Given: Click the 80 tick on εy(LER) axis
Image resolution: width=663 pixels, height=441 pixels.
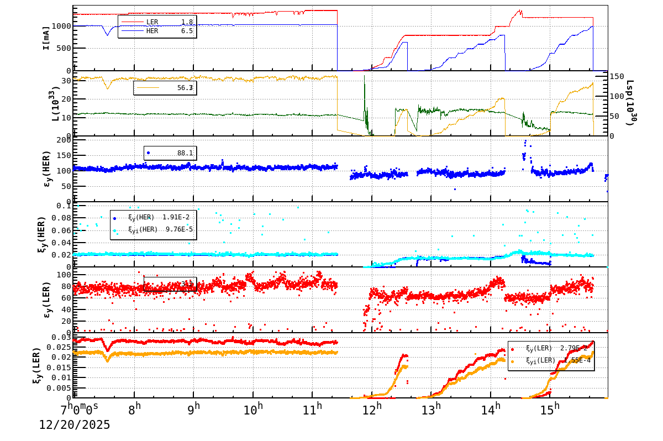Looking at the screenshot, I should (x=66, y=286).
